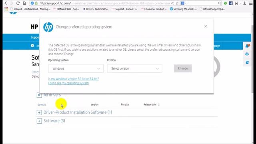Open the browser home page icon

point(24,3)
